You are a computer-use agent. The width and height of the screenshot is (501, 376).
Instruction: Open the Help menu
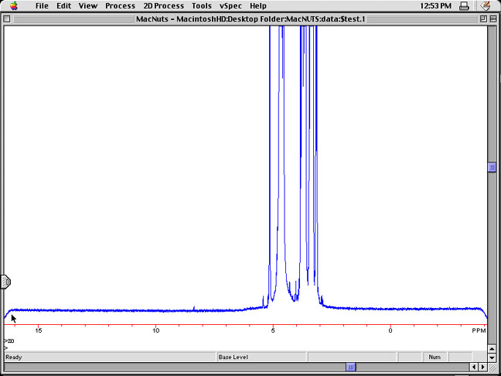[x=257, y=5]
